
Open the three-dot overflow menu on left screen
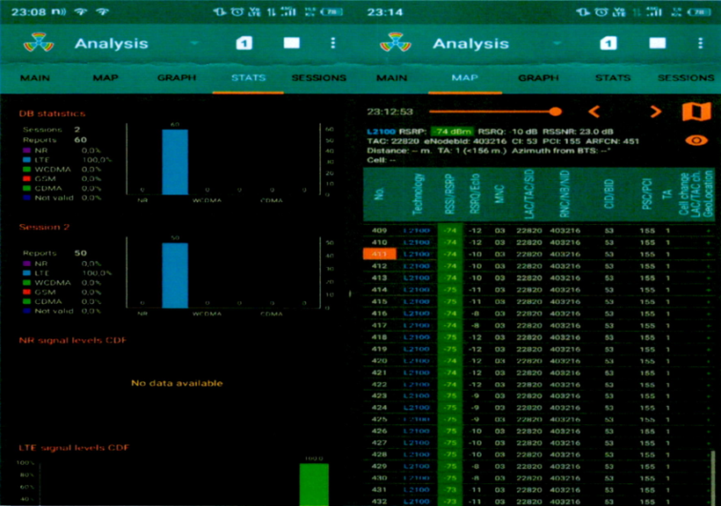click(x=332, y=43)
